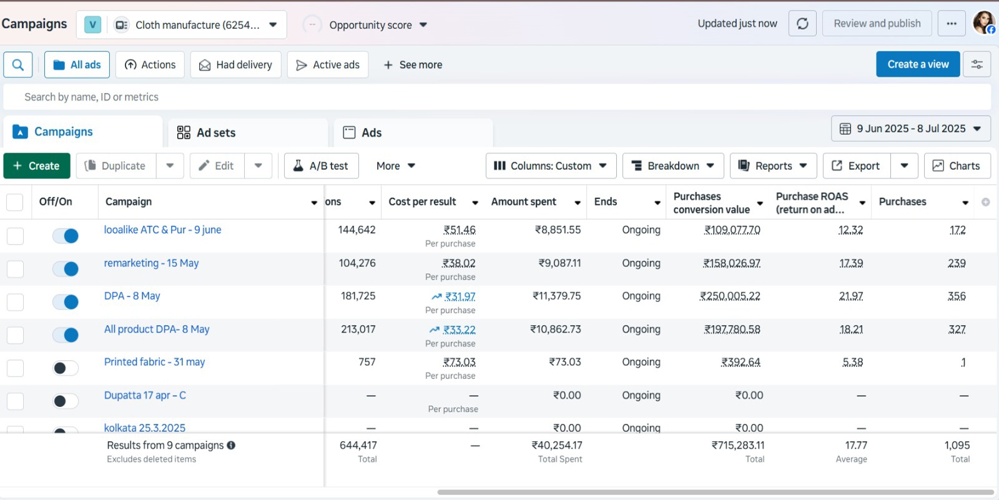Click the green Create button

[x=36, y=166]
